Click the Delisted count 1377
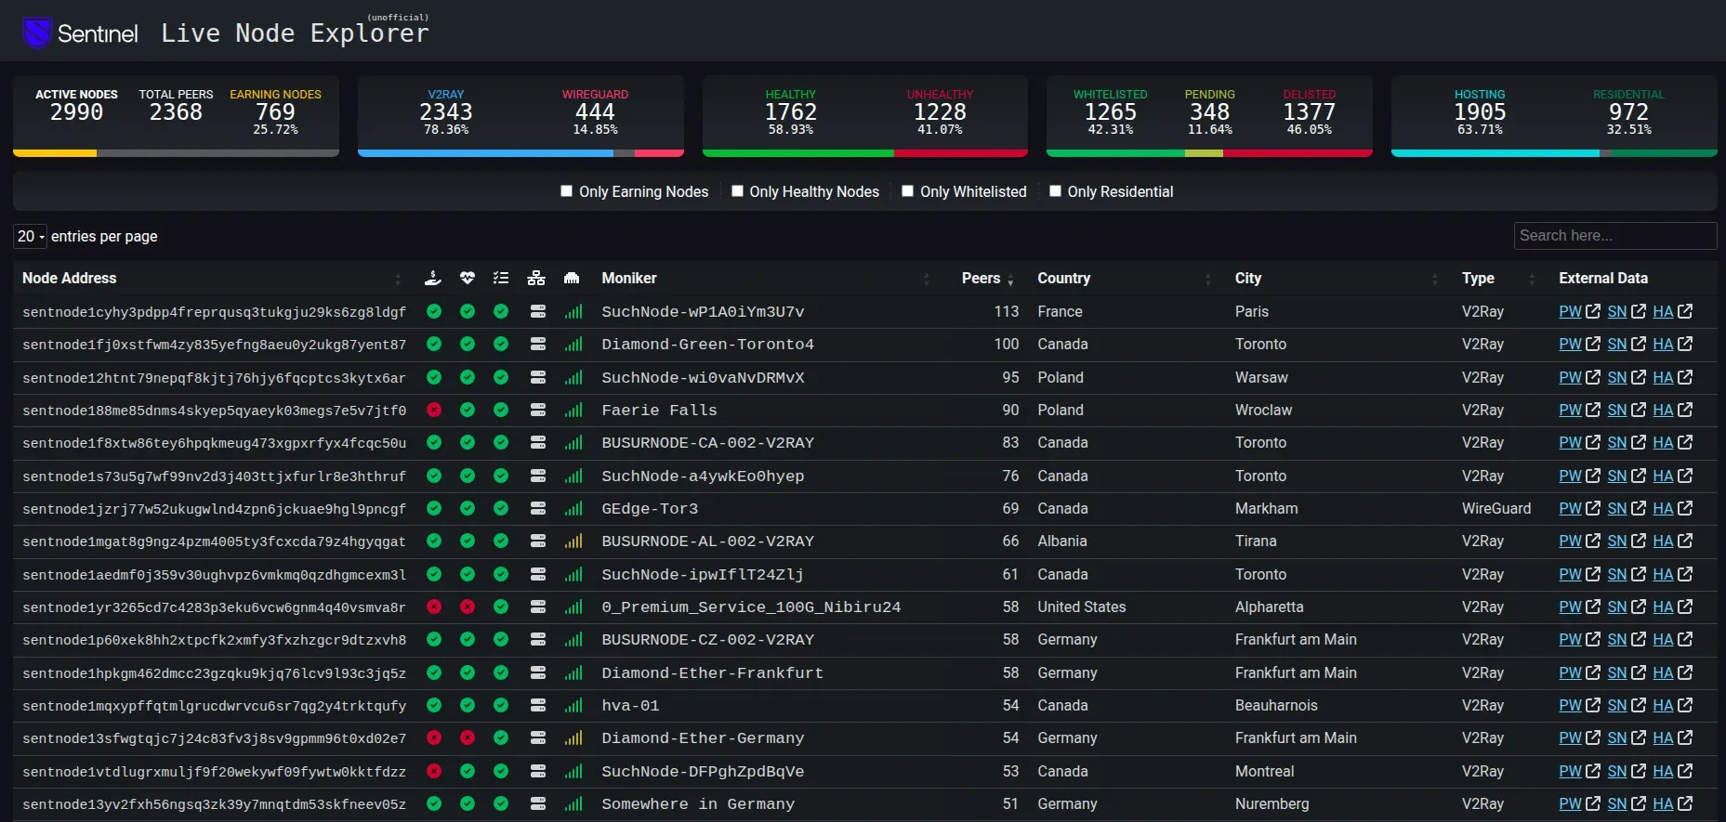Viewport: 1726px width, 822px height. click(1309, 112)
